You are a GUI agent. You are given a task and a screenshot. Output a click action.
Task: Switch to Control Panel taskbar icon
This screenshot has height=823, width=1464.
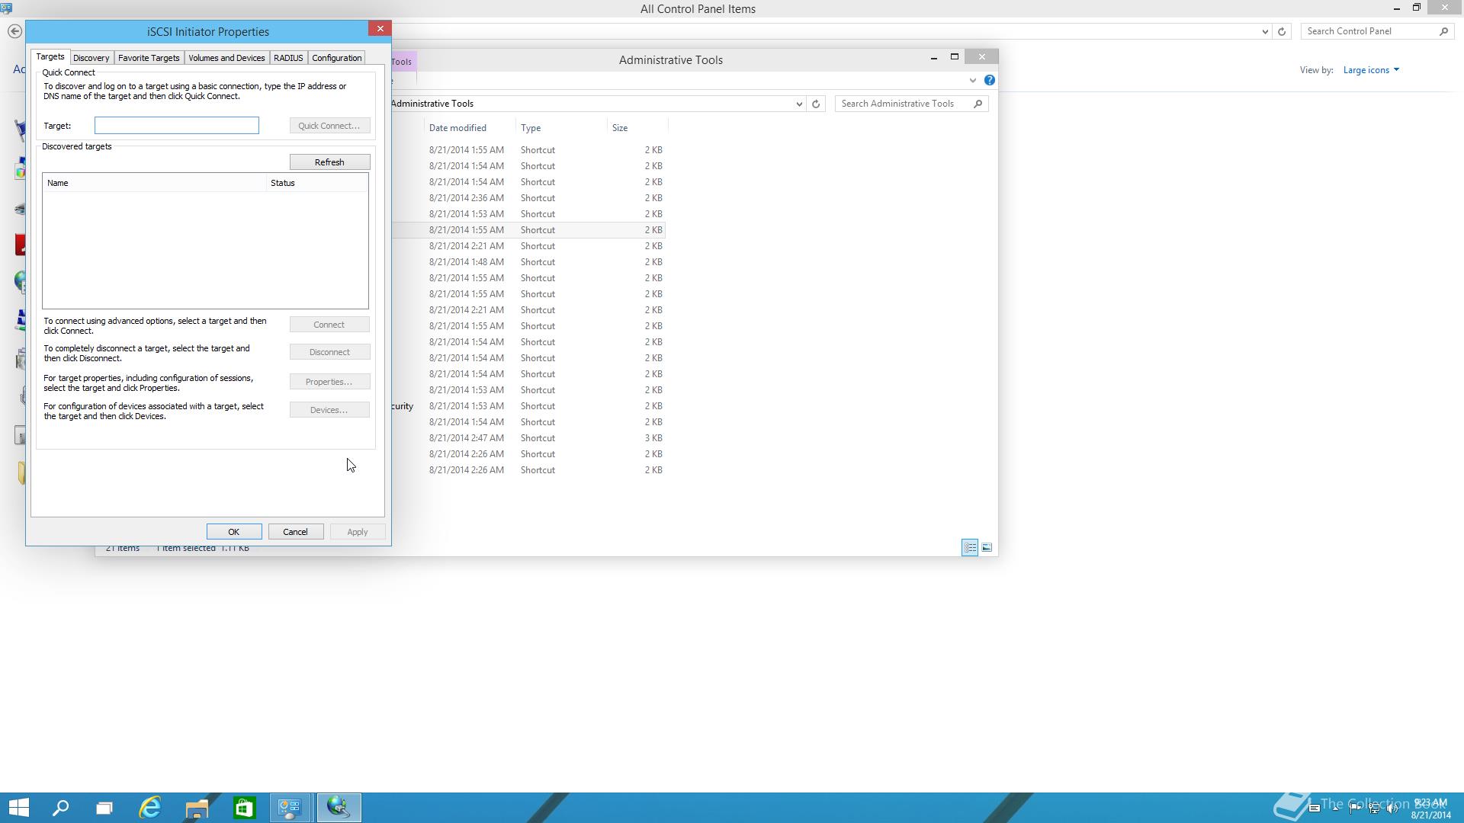291,808
